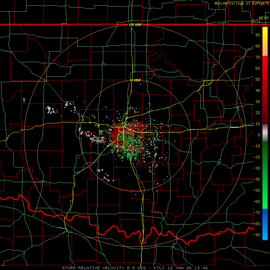Pick the blue bottom segment of the color bar

(265, 224)
